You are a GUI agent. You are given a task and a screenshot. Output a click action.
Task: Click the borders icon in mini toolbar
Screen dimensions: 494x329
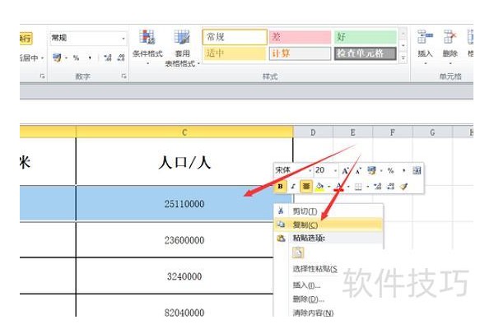pyautogui.click(x=358, y=187)
